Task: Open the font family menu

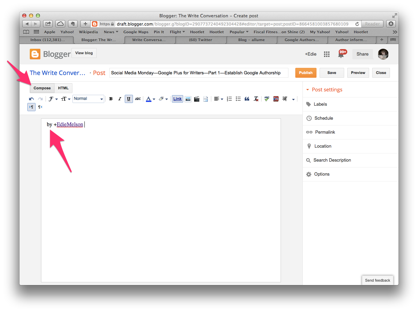Action: coord(53,99)
